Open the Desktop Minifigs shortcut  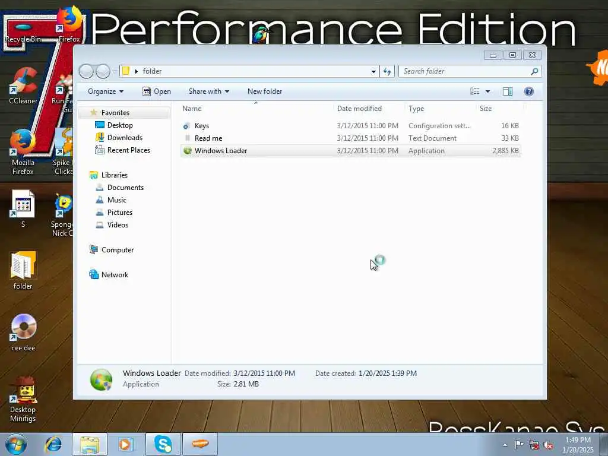[x=23, y=400]
